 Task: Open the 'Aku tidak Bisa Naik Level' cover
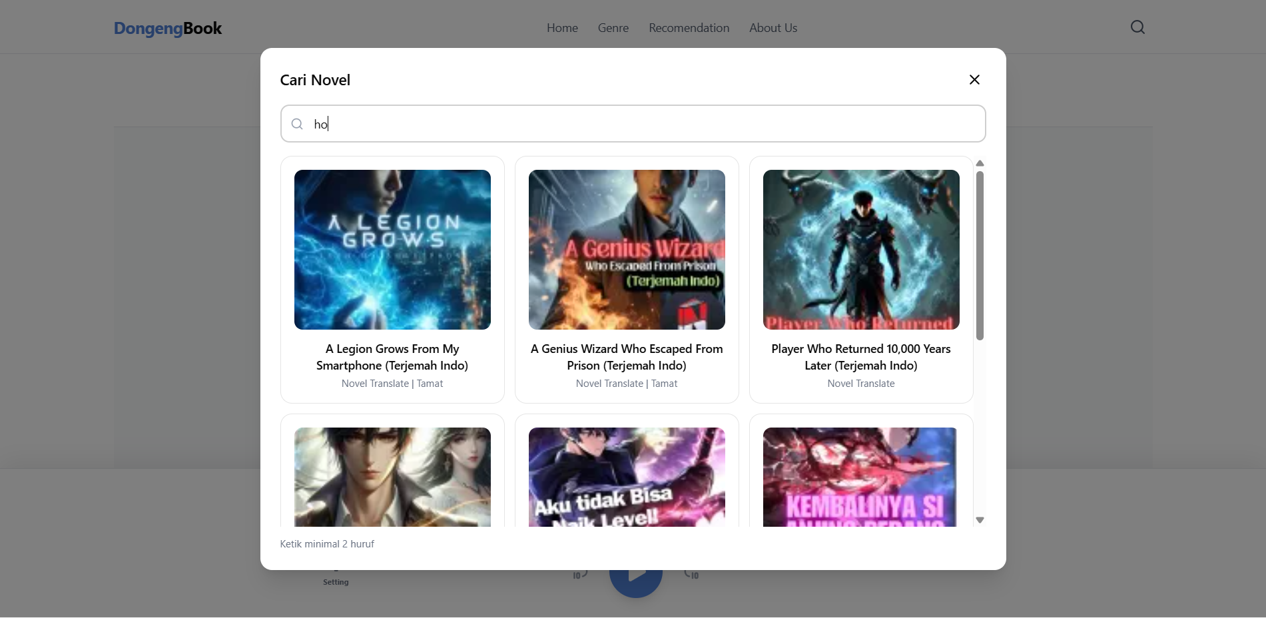click(x=627, y=477)
